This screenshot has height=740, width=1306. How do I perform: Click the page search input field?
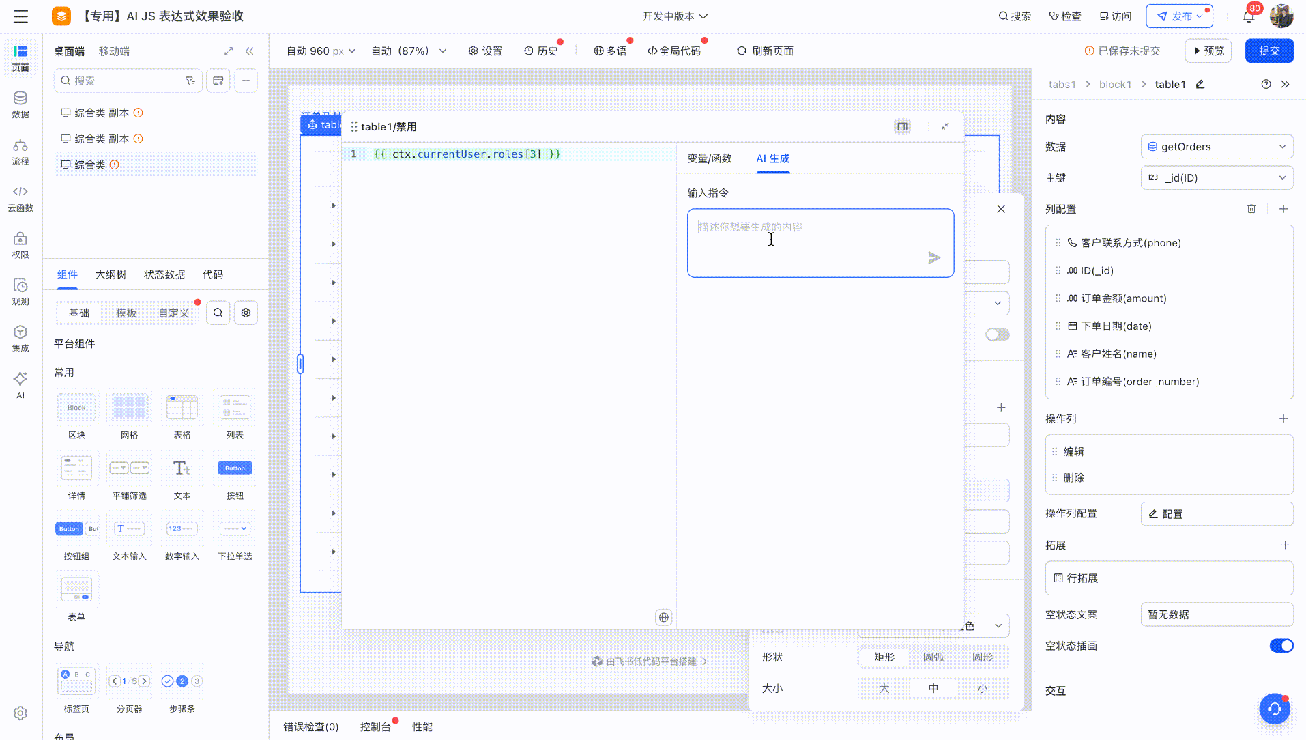pyautogui.click(x=128, y=81)
